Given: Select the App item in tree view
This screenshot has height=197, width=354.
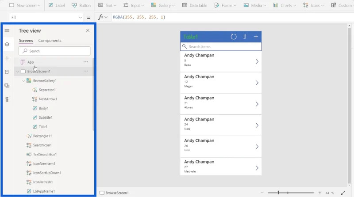Looking at the screenshot, I should [31, 62].
